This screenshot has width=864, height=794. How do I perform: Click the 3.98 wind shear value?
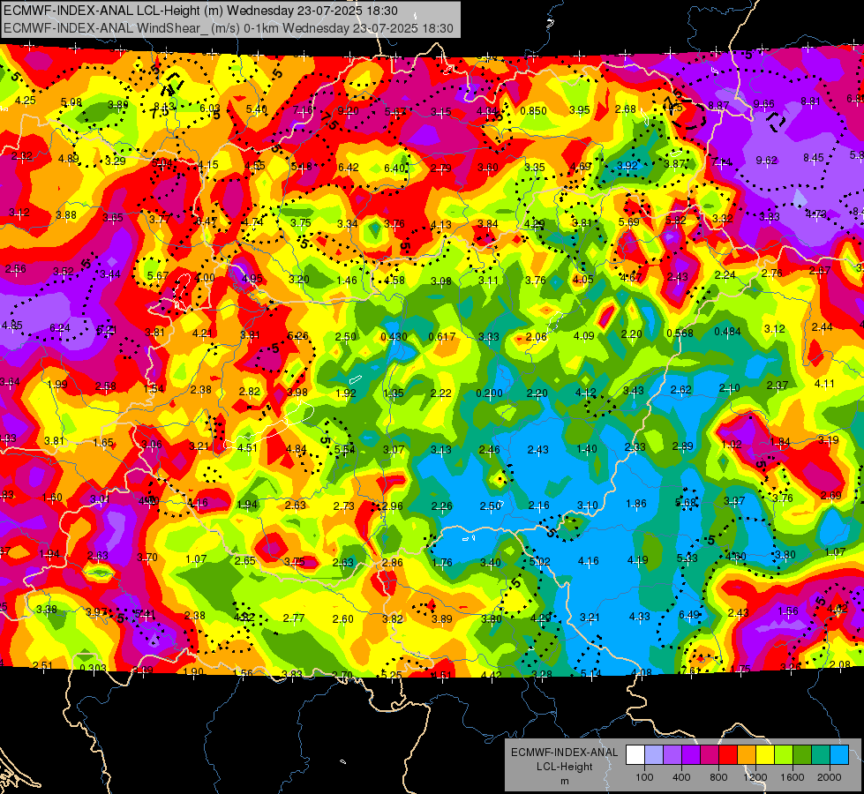297,393
